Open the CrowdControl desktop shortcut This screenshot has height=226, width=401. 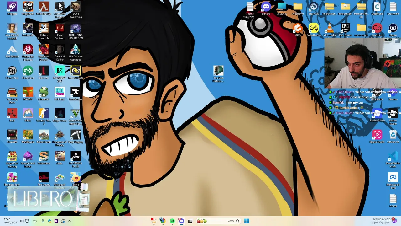coord(314,30)
